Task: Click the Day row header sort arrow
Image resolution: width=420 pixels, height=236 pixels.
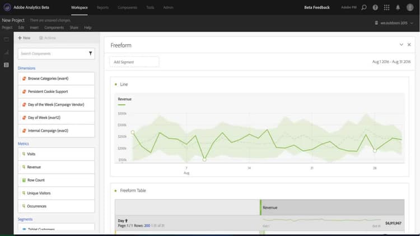Action: 127,221
